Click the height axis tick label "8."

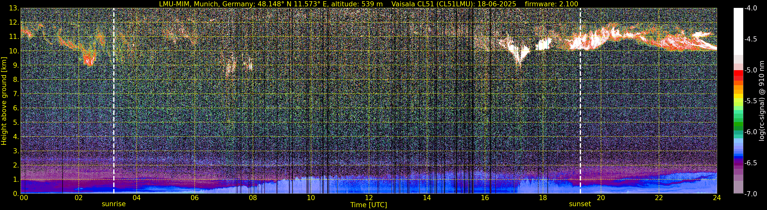[16, 79]
